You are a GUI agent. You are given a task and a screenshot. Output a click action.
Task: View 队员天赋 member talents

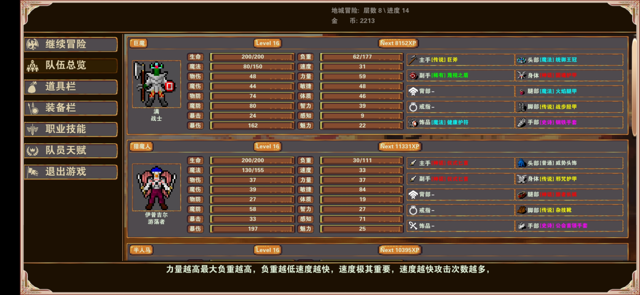[x=71, y=151]
